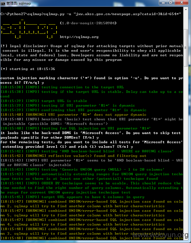
Task: Click 'target URL appears to have 6 columns' line
Action: click(x=72, y=197)
